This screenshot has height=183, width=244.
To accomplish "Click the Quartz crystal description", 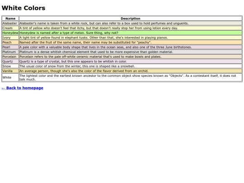I will (x=131, y=61).
